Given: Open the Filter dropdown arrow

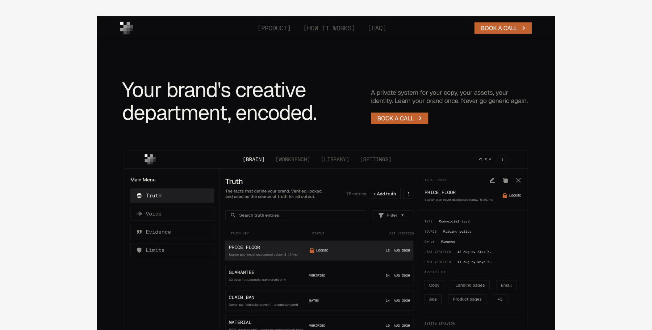Looking at the screenshot, I should point(402,215).
